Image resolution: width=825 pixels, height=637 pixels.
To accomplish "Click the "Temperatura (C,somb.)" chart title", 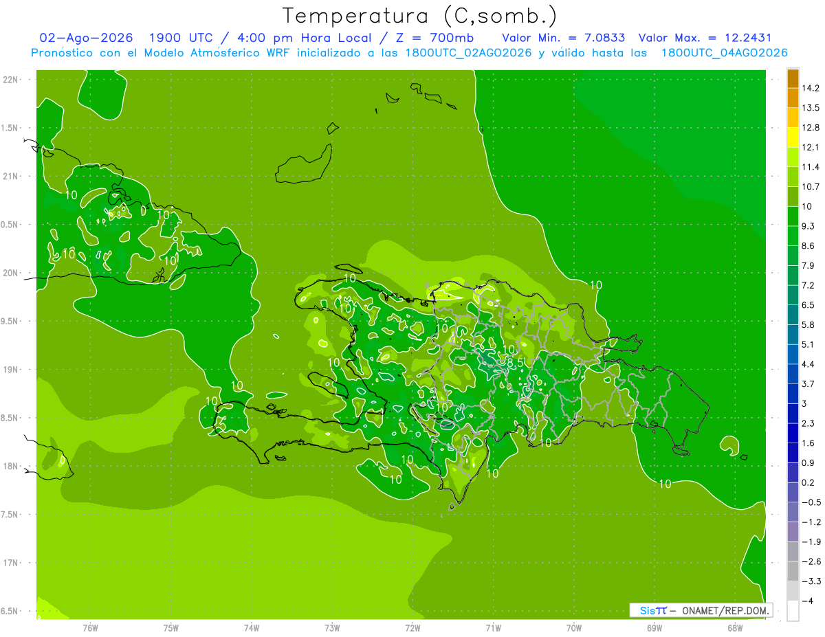I will [x=420, y=16].
